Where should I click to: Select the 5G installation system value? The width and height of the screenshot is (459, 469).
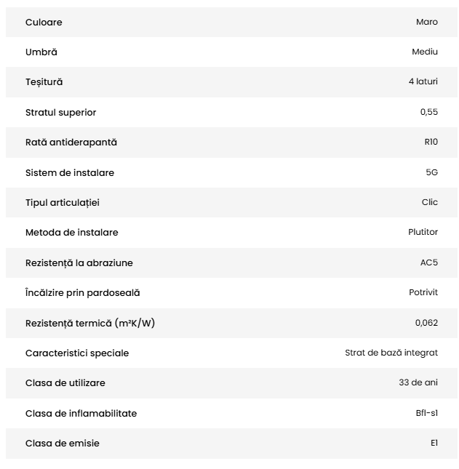432,173
